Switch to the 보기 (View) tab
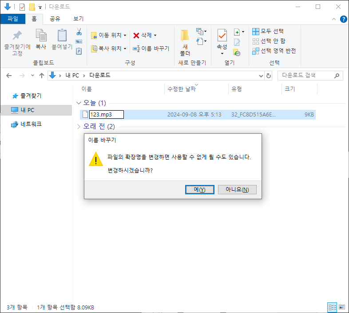 tap(78, 19)
